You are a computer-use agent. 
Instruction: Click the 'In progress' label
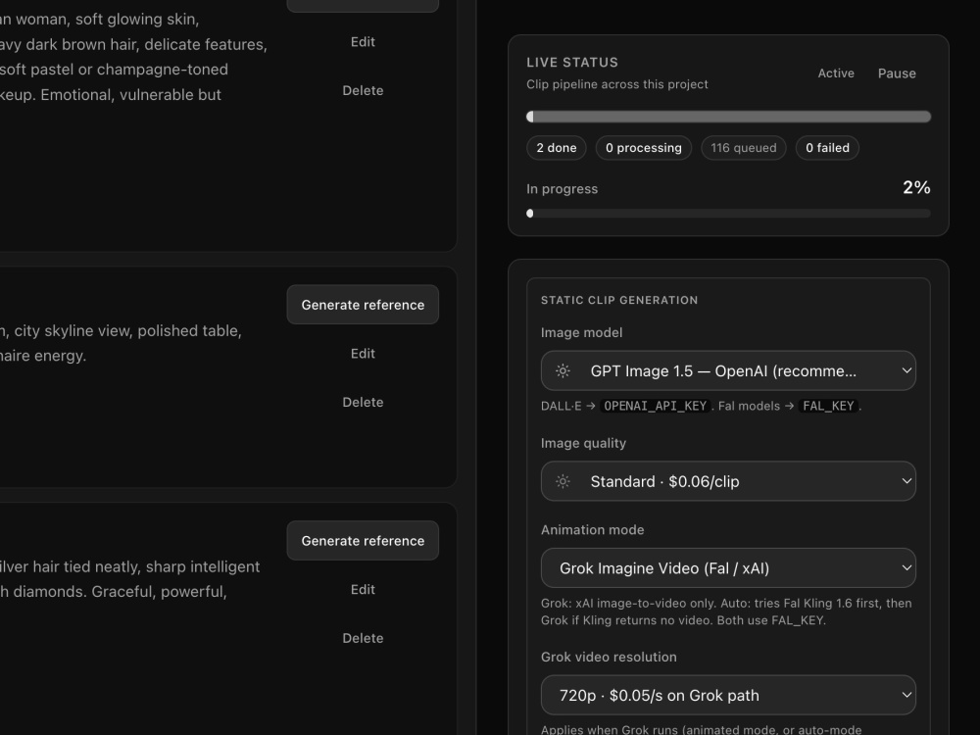tap(562, 189)
